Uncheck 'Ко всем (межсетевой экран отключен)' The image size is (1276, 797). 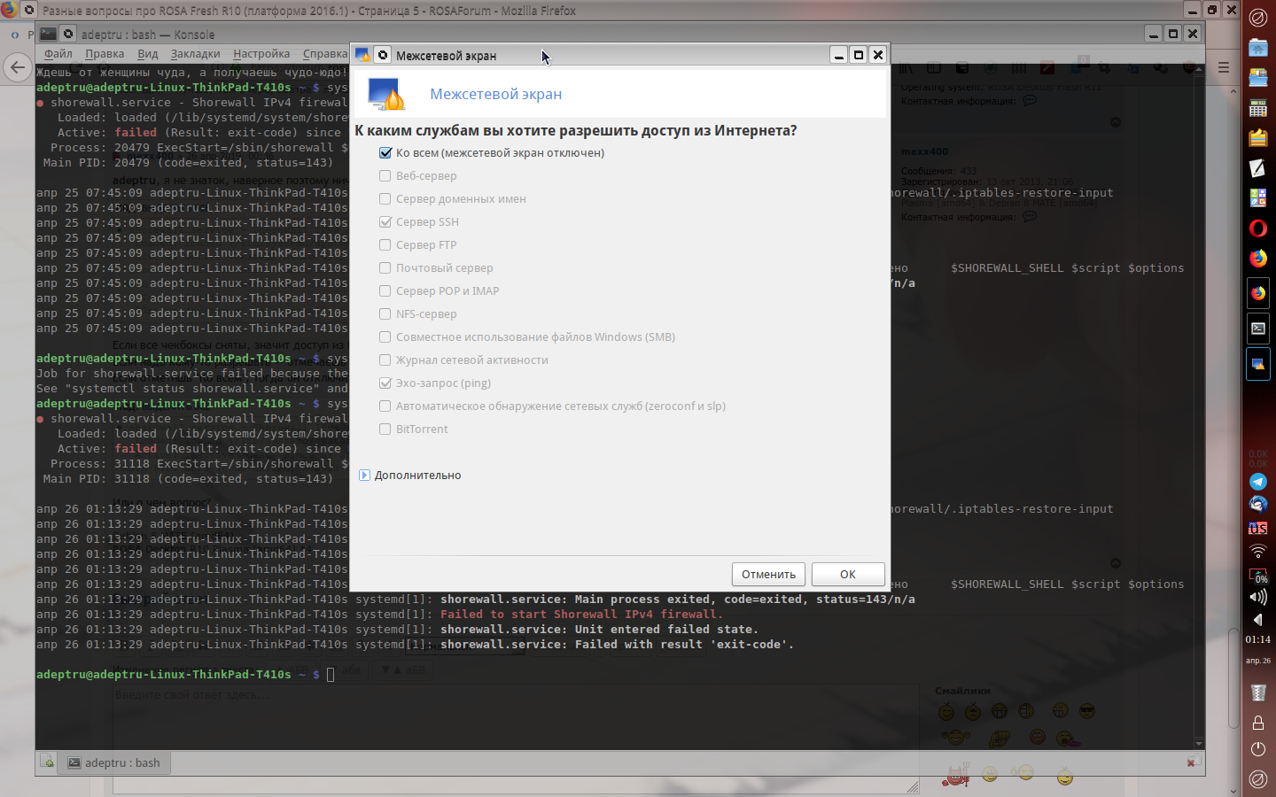click(x=385, y=152)
